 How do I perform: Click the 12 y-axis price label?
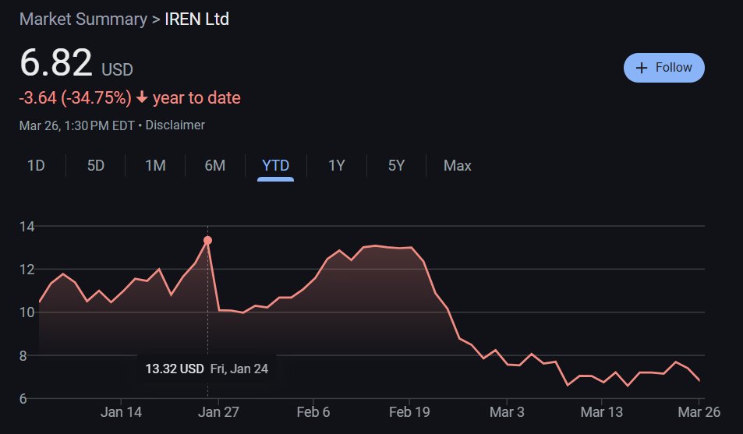[x=27, y=270]
